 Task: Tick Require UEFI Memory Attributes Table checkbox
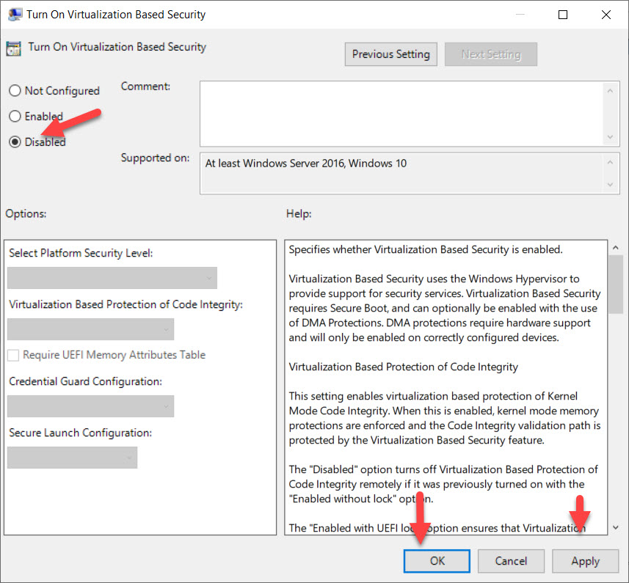13,355
